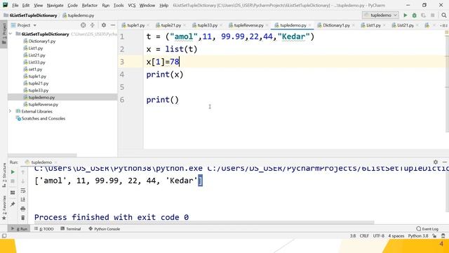Image resolution: width=449 pixels, height=253 pixels.
Task: Change CRLF line separator in status bar
Action: [x=364, y=236]
